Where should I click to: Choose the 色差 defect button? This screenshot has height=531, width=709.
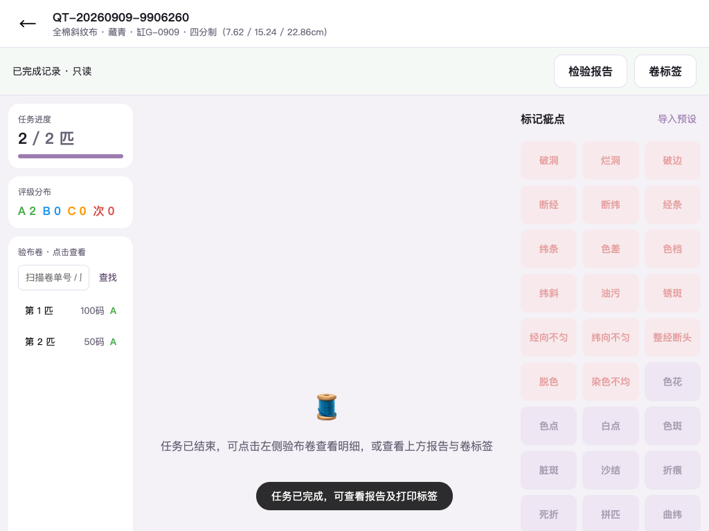[x=611, y=249]
